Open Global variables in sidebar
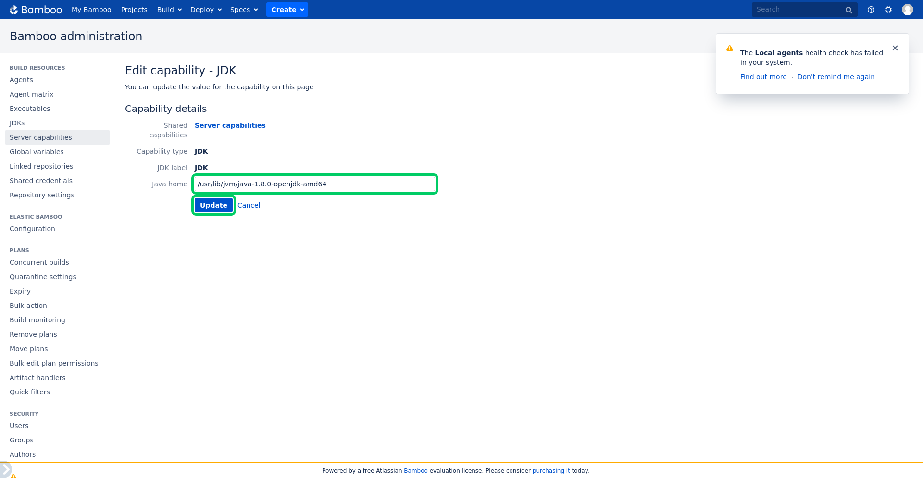The height and width of the screenshot is (478, 923). click(x=37, y=152)
